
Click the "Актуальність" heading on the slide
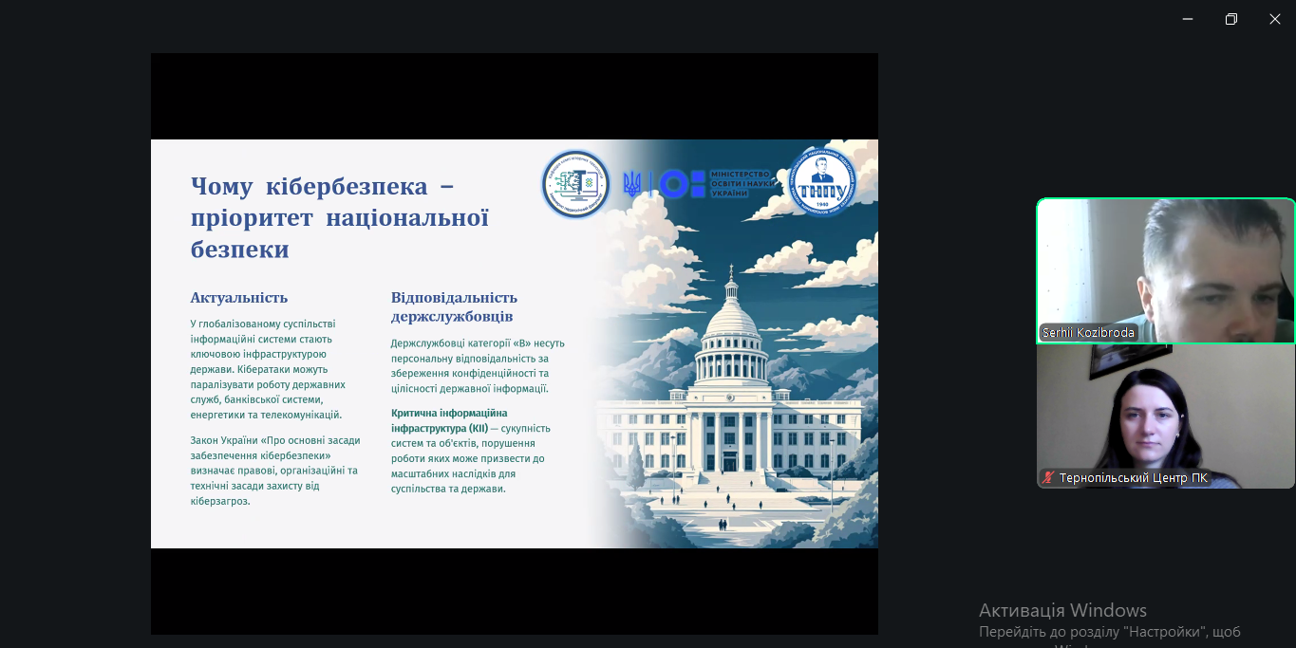click(238, 298)
